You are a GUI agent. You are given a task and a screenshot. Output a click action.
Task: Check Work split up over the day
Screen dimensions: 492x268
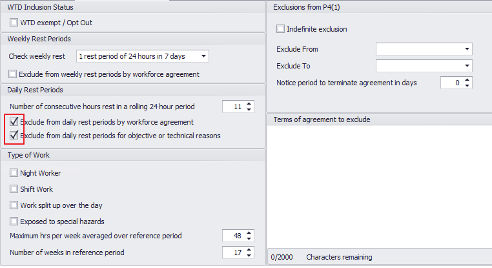(x=14, y=205)
